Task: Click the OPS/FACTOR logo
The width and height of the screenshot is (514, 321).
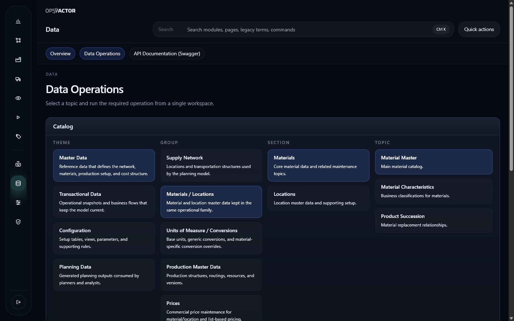Action: [x=61, y=11]
